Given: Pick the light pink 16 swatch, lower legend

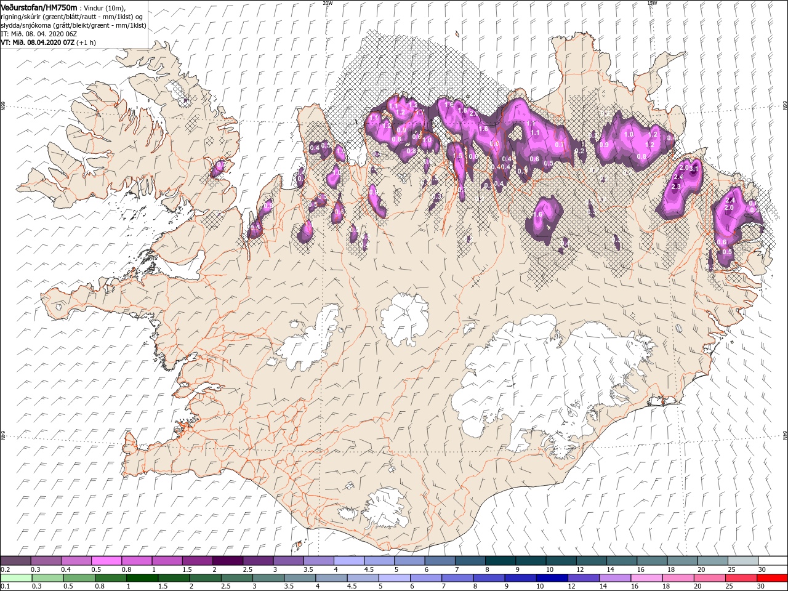Looking at the screenshot, I should click(646, 578).
